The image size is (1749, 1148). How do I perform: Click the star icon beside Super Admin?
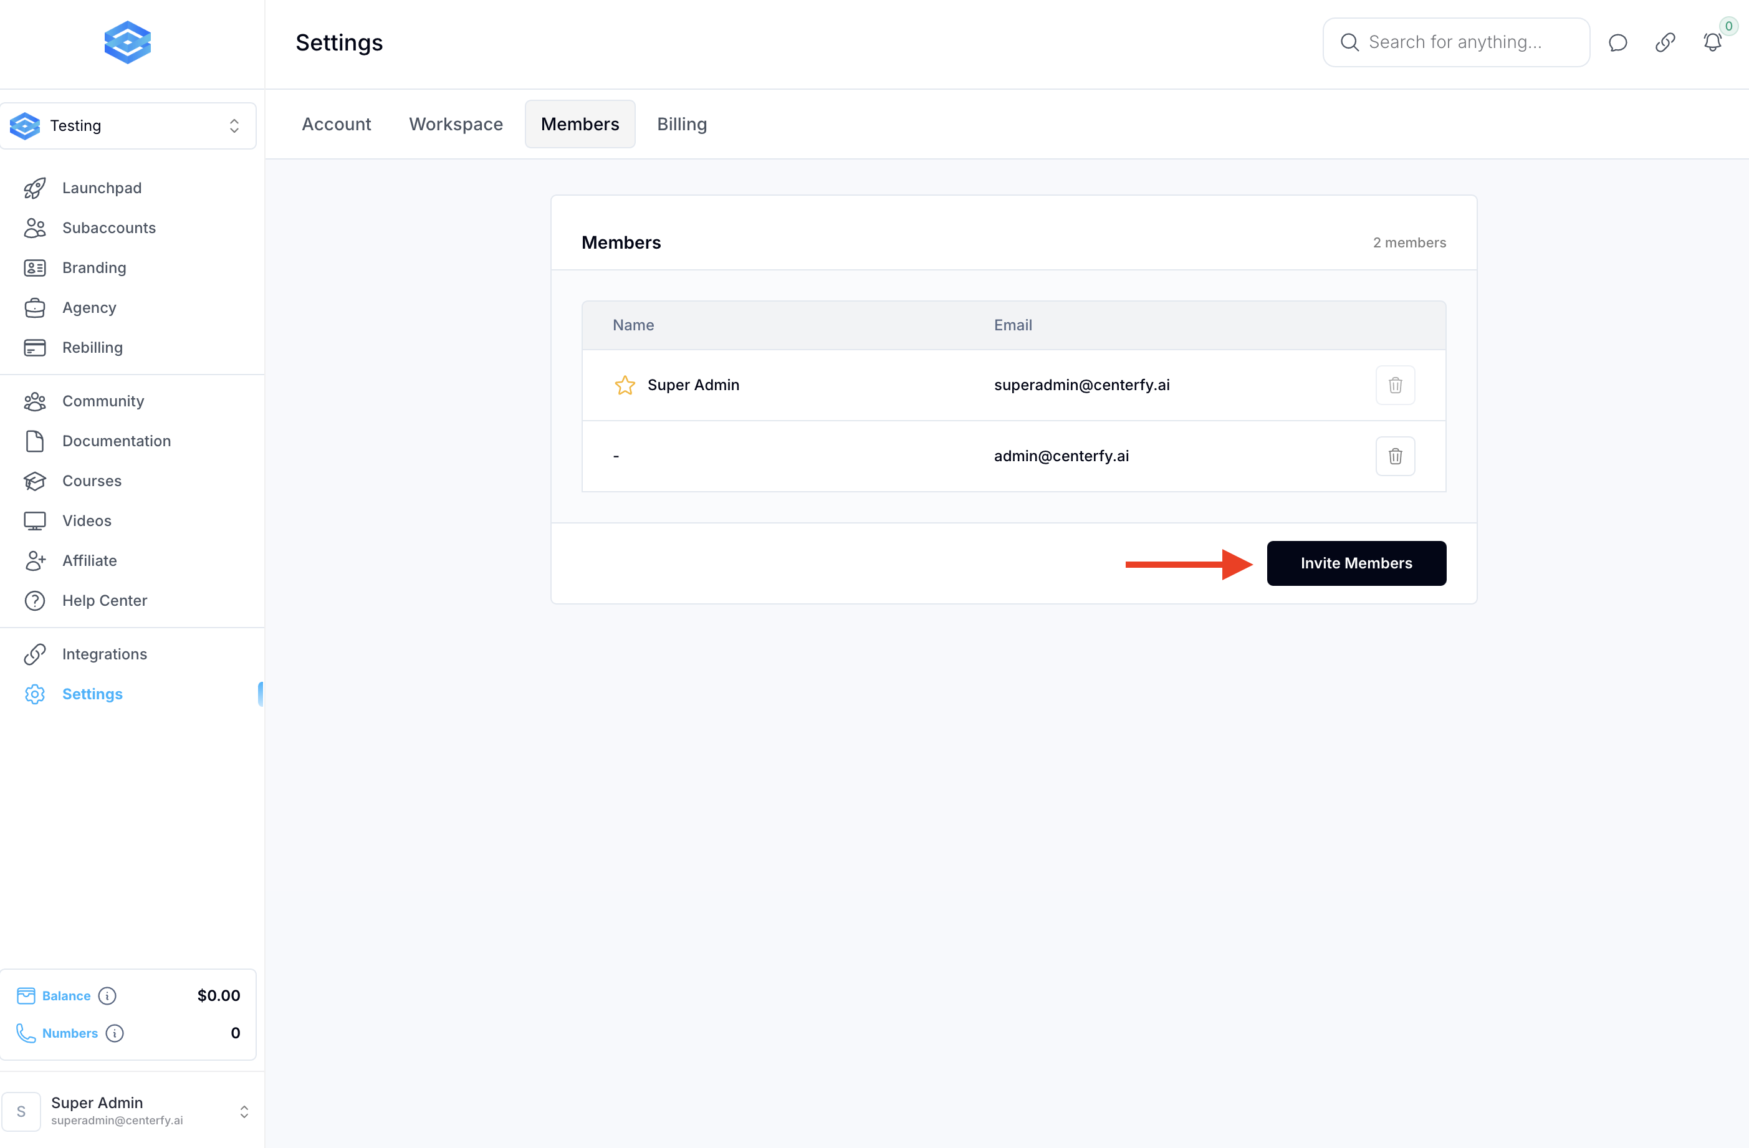pyautogui.click(x=625, y=385)
